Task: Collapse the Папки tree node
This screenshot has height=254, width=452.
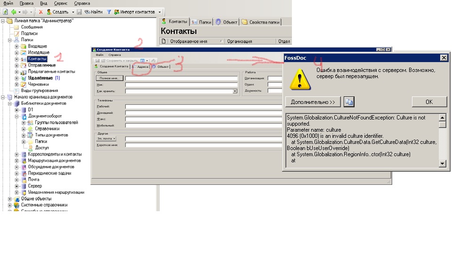Action: (10, 40)
